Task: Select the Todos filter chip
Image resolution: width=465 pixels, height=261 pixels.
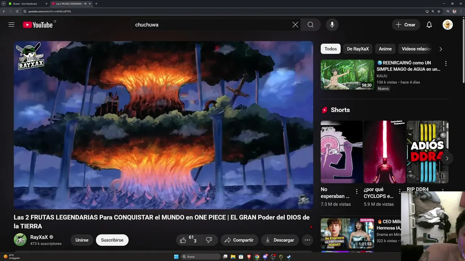Action: (x=331, y=49)
